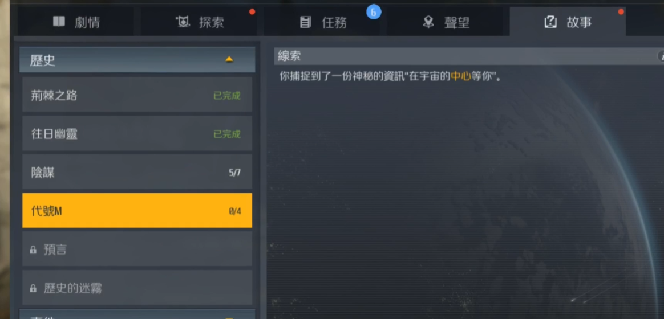This screenshot has height=319, width=664.
Task: Open the 往日幽靈 story entry
Action: click(x=137, y=134)
